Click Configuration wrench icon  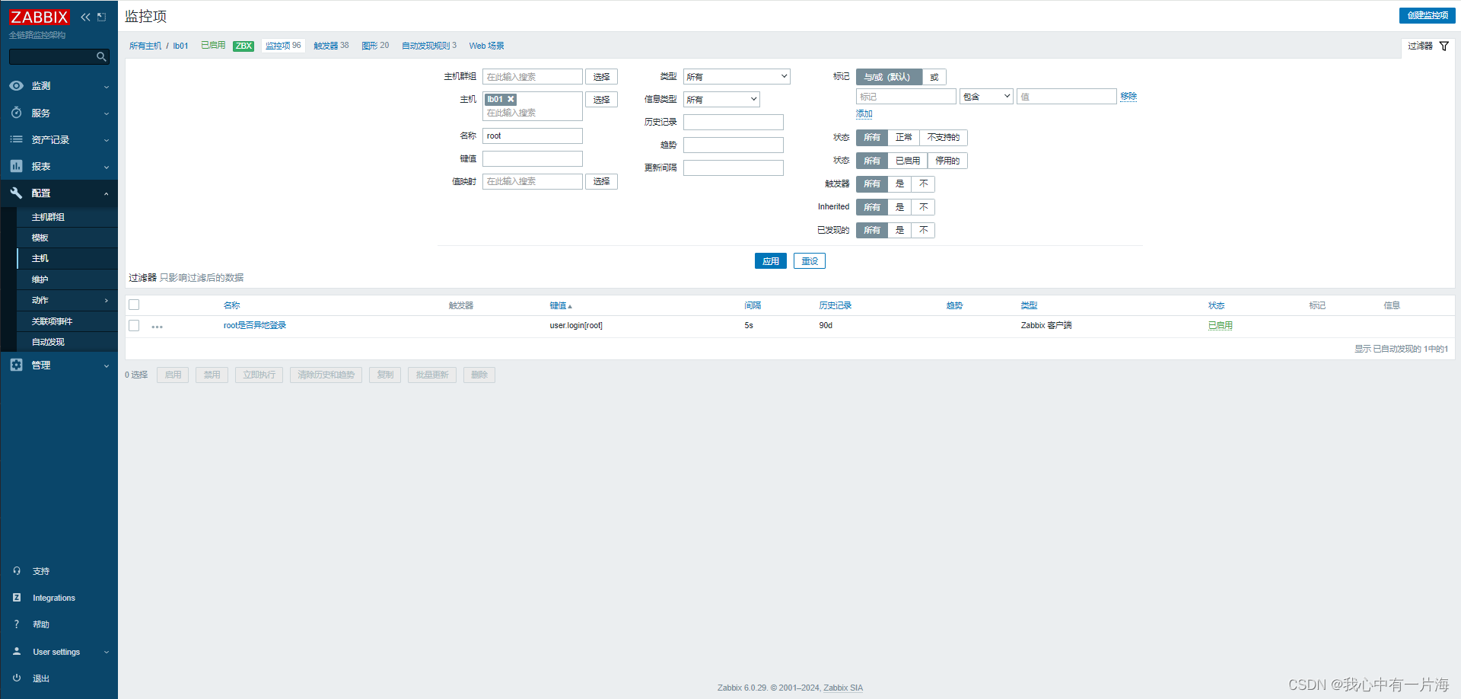16,193
